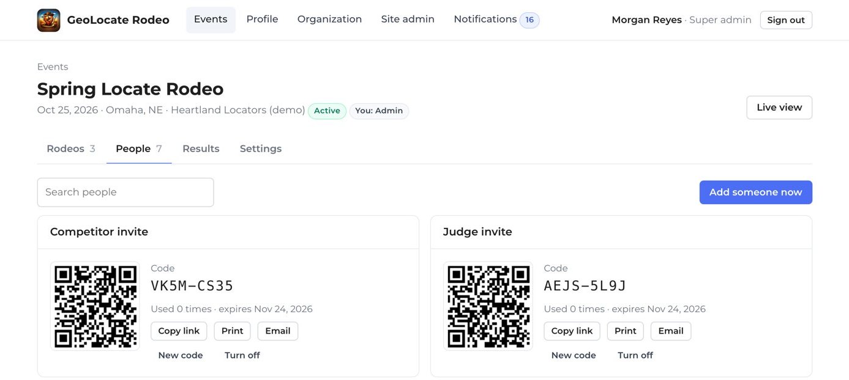This screenshot has height=380, width=849.
Task: Click the GeoLocate Rodeo app logo icon
Action: (49, 20)
